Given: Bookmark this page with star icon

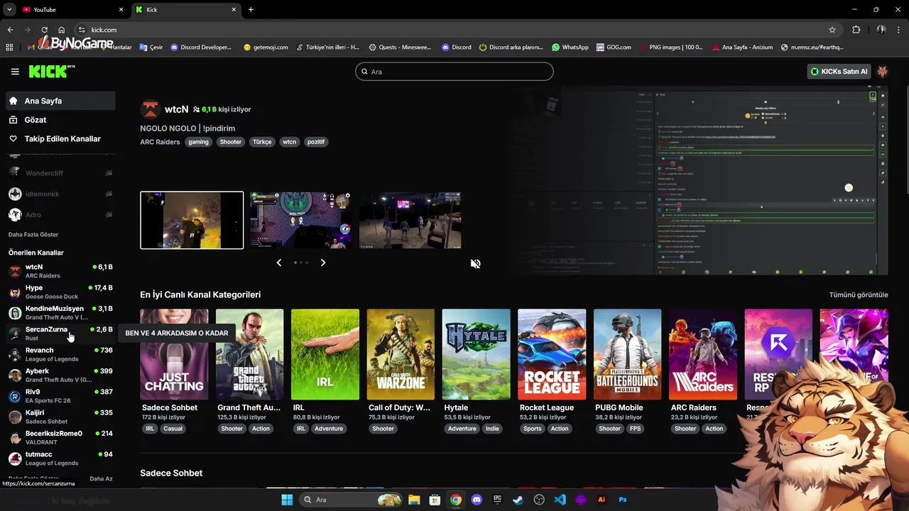Looking at the screenshot, I should pos(832,30).
